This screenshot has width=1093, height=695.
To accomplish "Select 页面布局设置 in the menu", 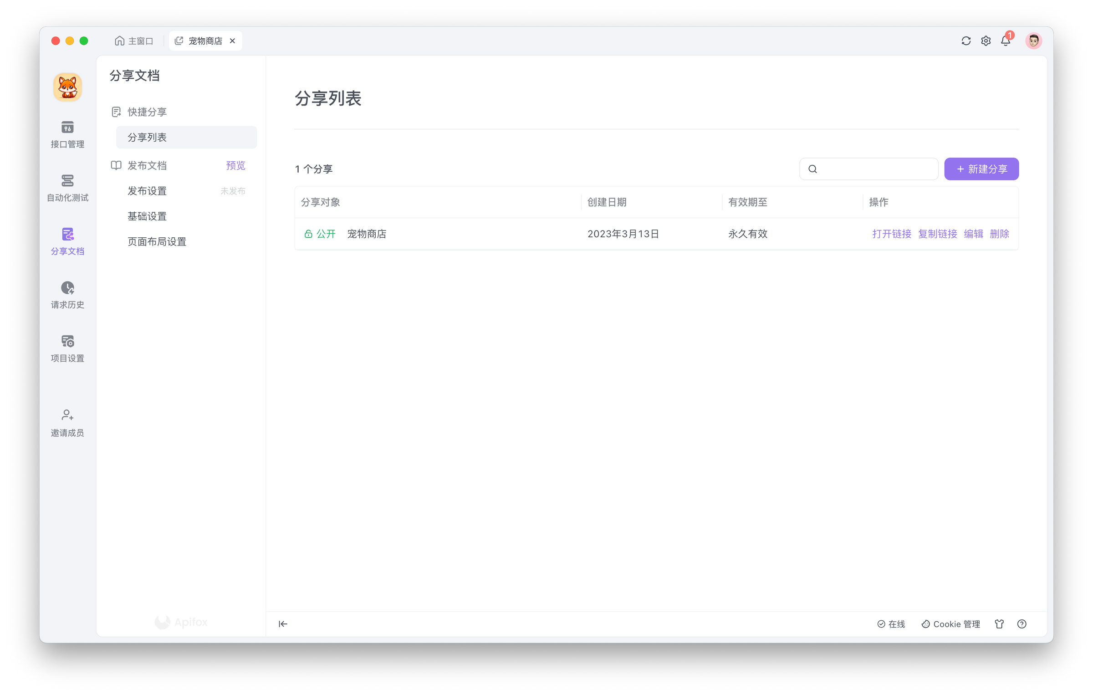I will pos(157,242).
